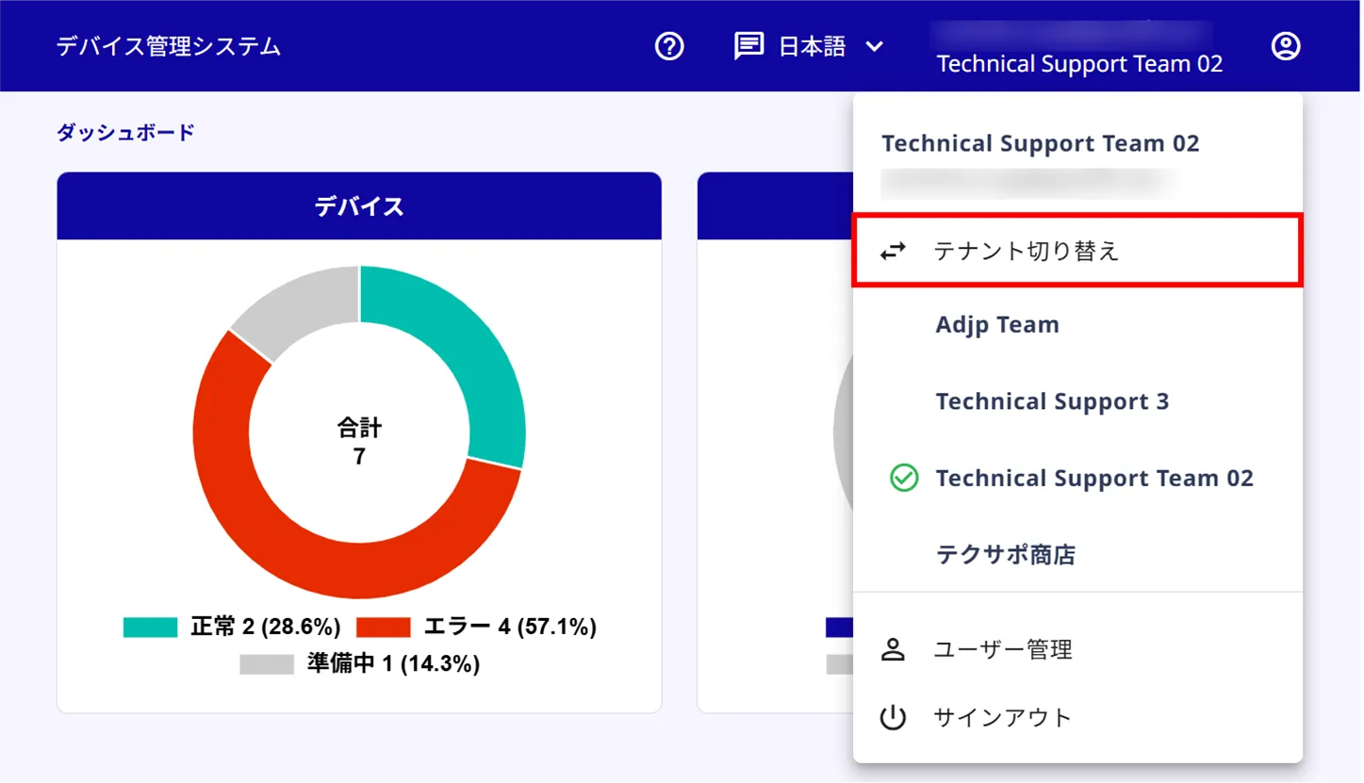Open the 日本語 language selector
1364x783 pixels.
coord(810,46)
